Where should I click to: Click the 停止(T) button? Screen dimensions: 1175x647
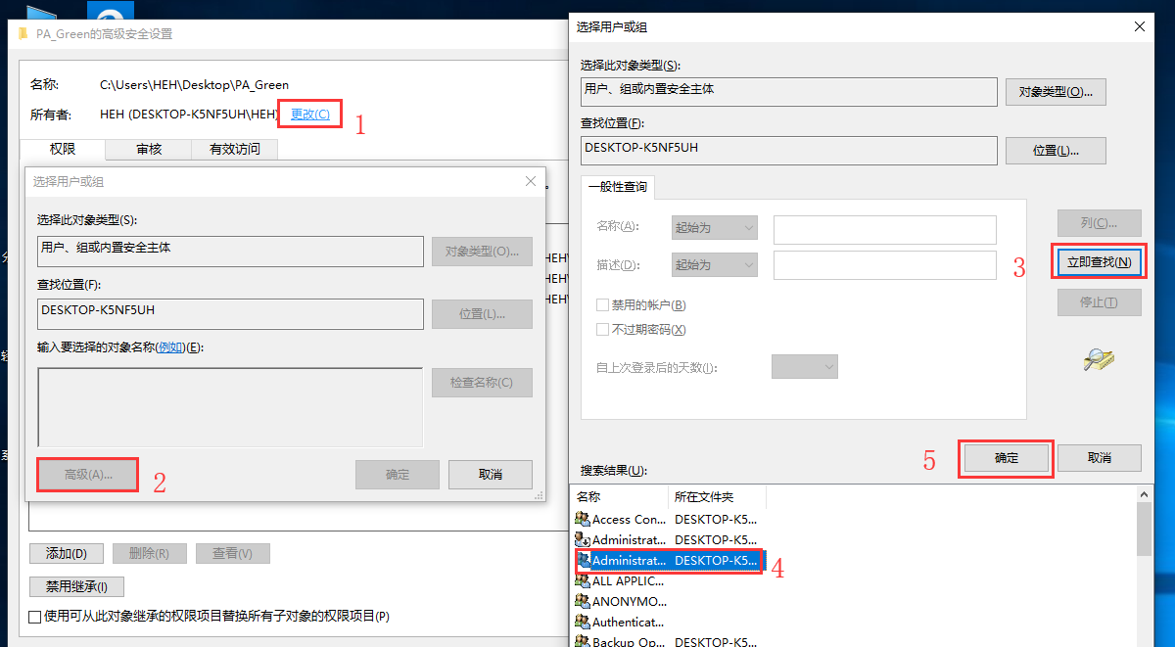pos(1100,302)
